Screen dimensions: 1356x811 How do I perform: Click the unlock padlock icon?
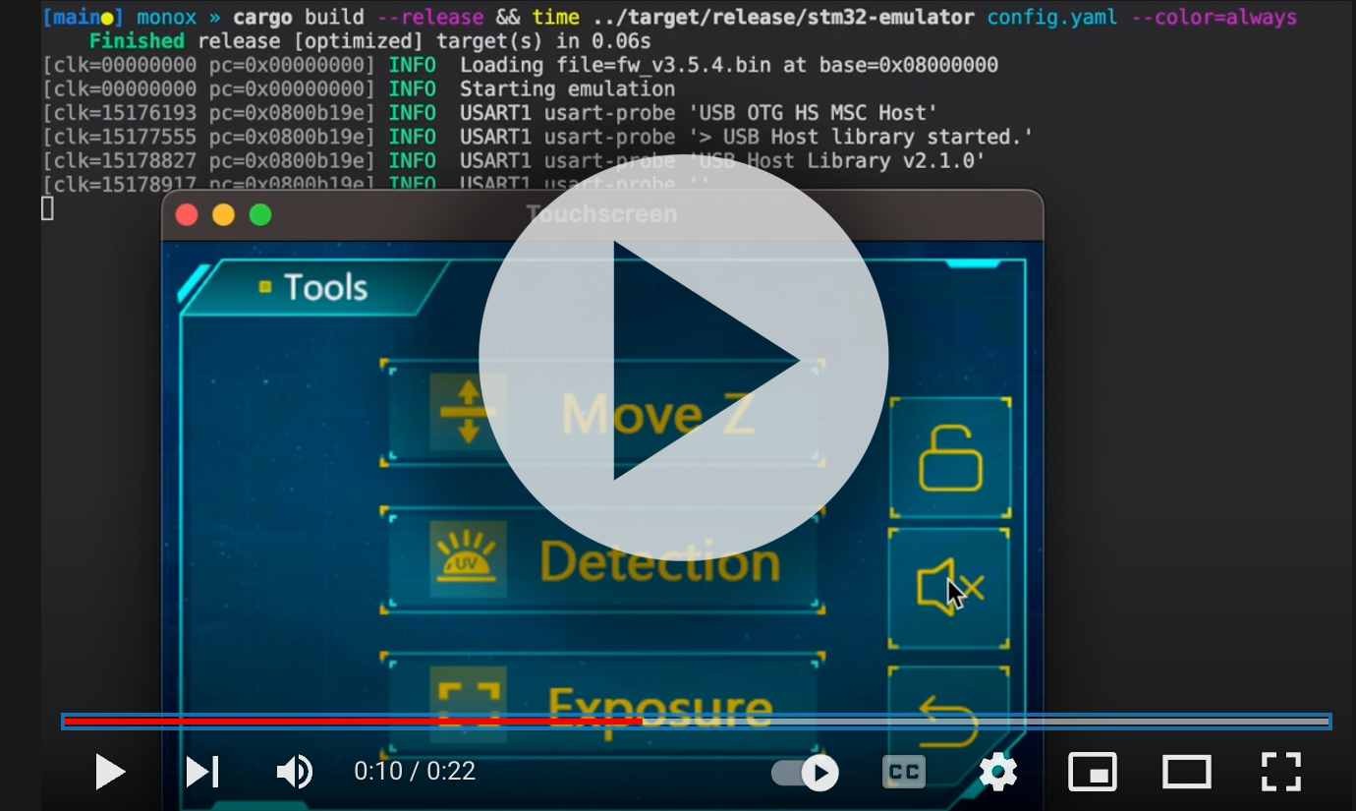pyautogui.click(x=950, y=457)
